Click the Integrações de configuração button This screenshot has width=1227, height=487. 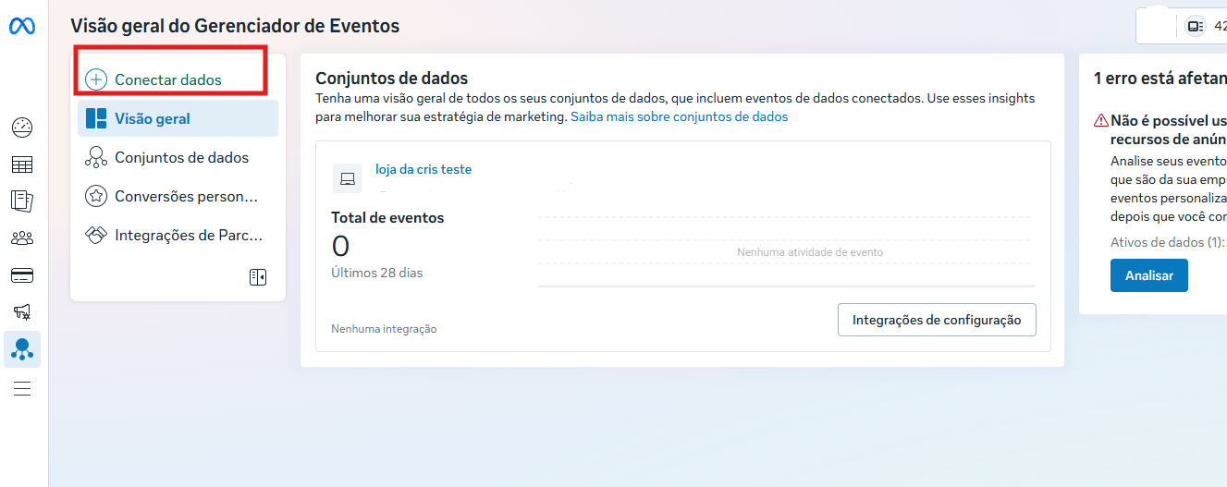click(936, 320)
